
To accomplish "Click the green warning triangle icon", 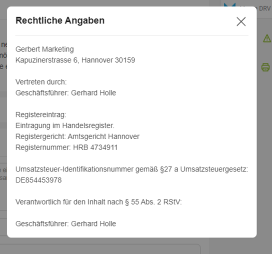I will click(267, 38).
